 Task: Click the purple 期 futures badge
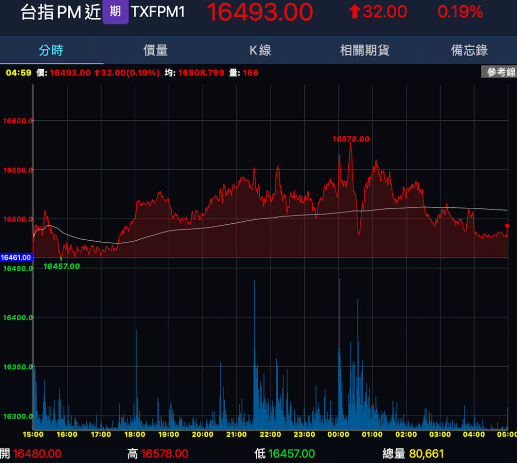115,12
